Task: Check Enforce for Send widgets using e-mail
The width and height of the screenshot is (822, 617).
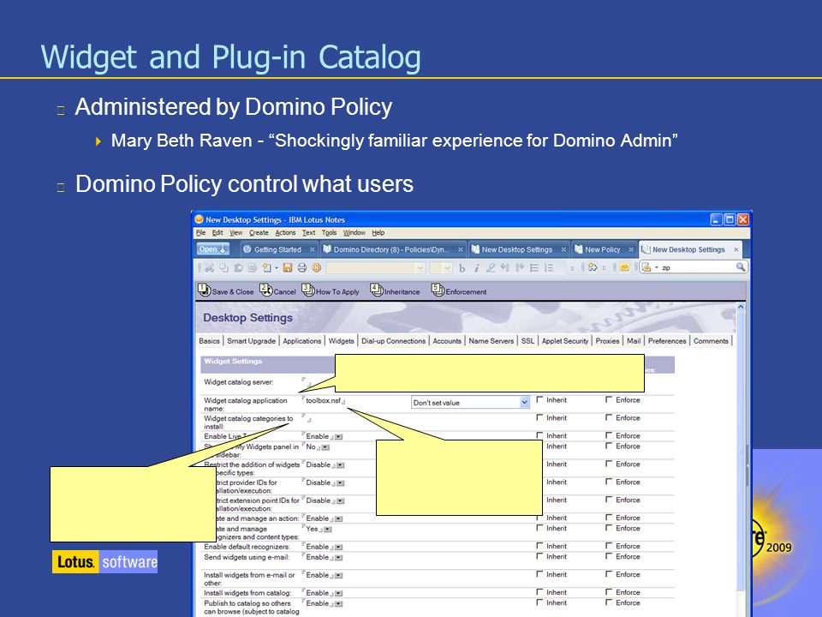Action: (x=609, y=556)
